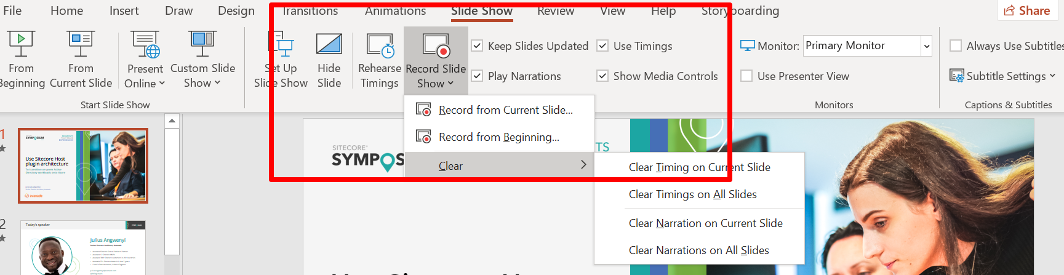Disable the Use Timings checkbox
This screenshot has height=275, width=1064.
(x=603, y=46)
